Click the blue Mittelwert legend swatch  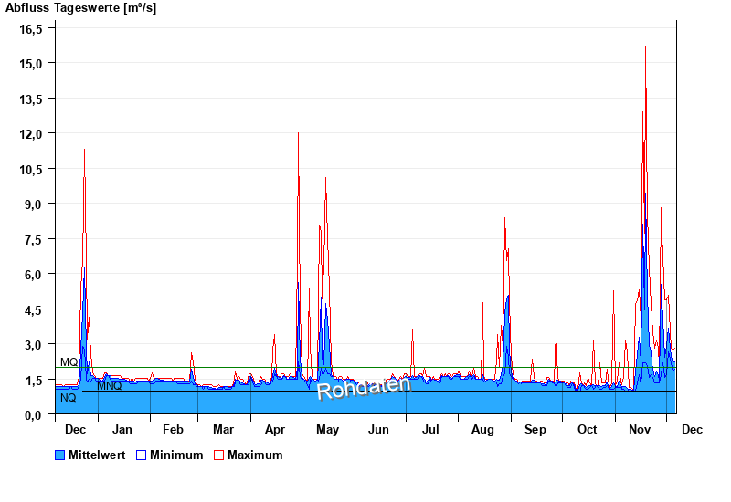click(x=60, y=455)
